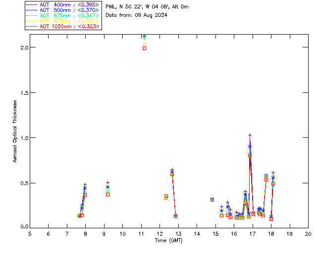Click the isolated red square marker near hour 15
This screenshot has height=253, width=317.
point(212,200)
